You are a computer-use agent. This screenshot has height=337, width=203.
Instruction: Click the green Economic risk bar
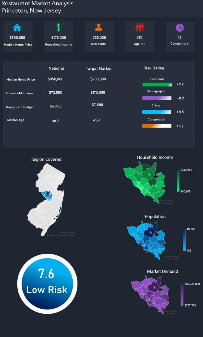157,85
